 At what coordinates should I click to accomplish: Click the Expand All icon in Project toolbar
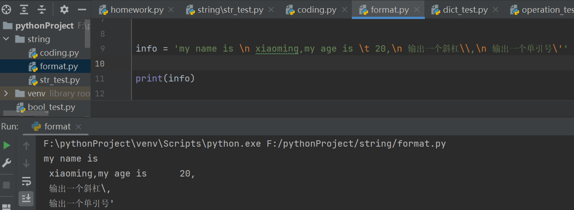click(24, 10)
